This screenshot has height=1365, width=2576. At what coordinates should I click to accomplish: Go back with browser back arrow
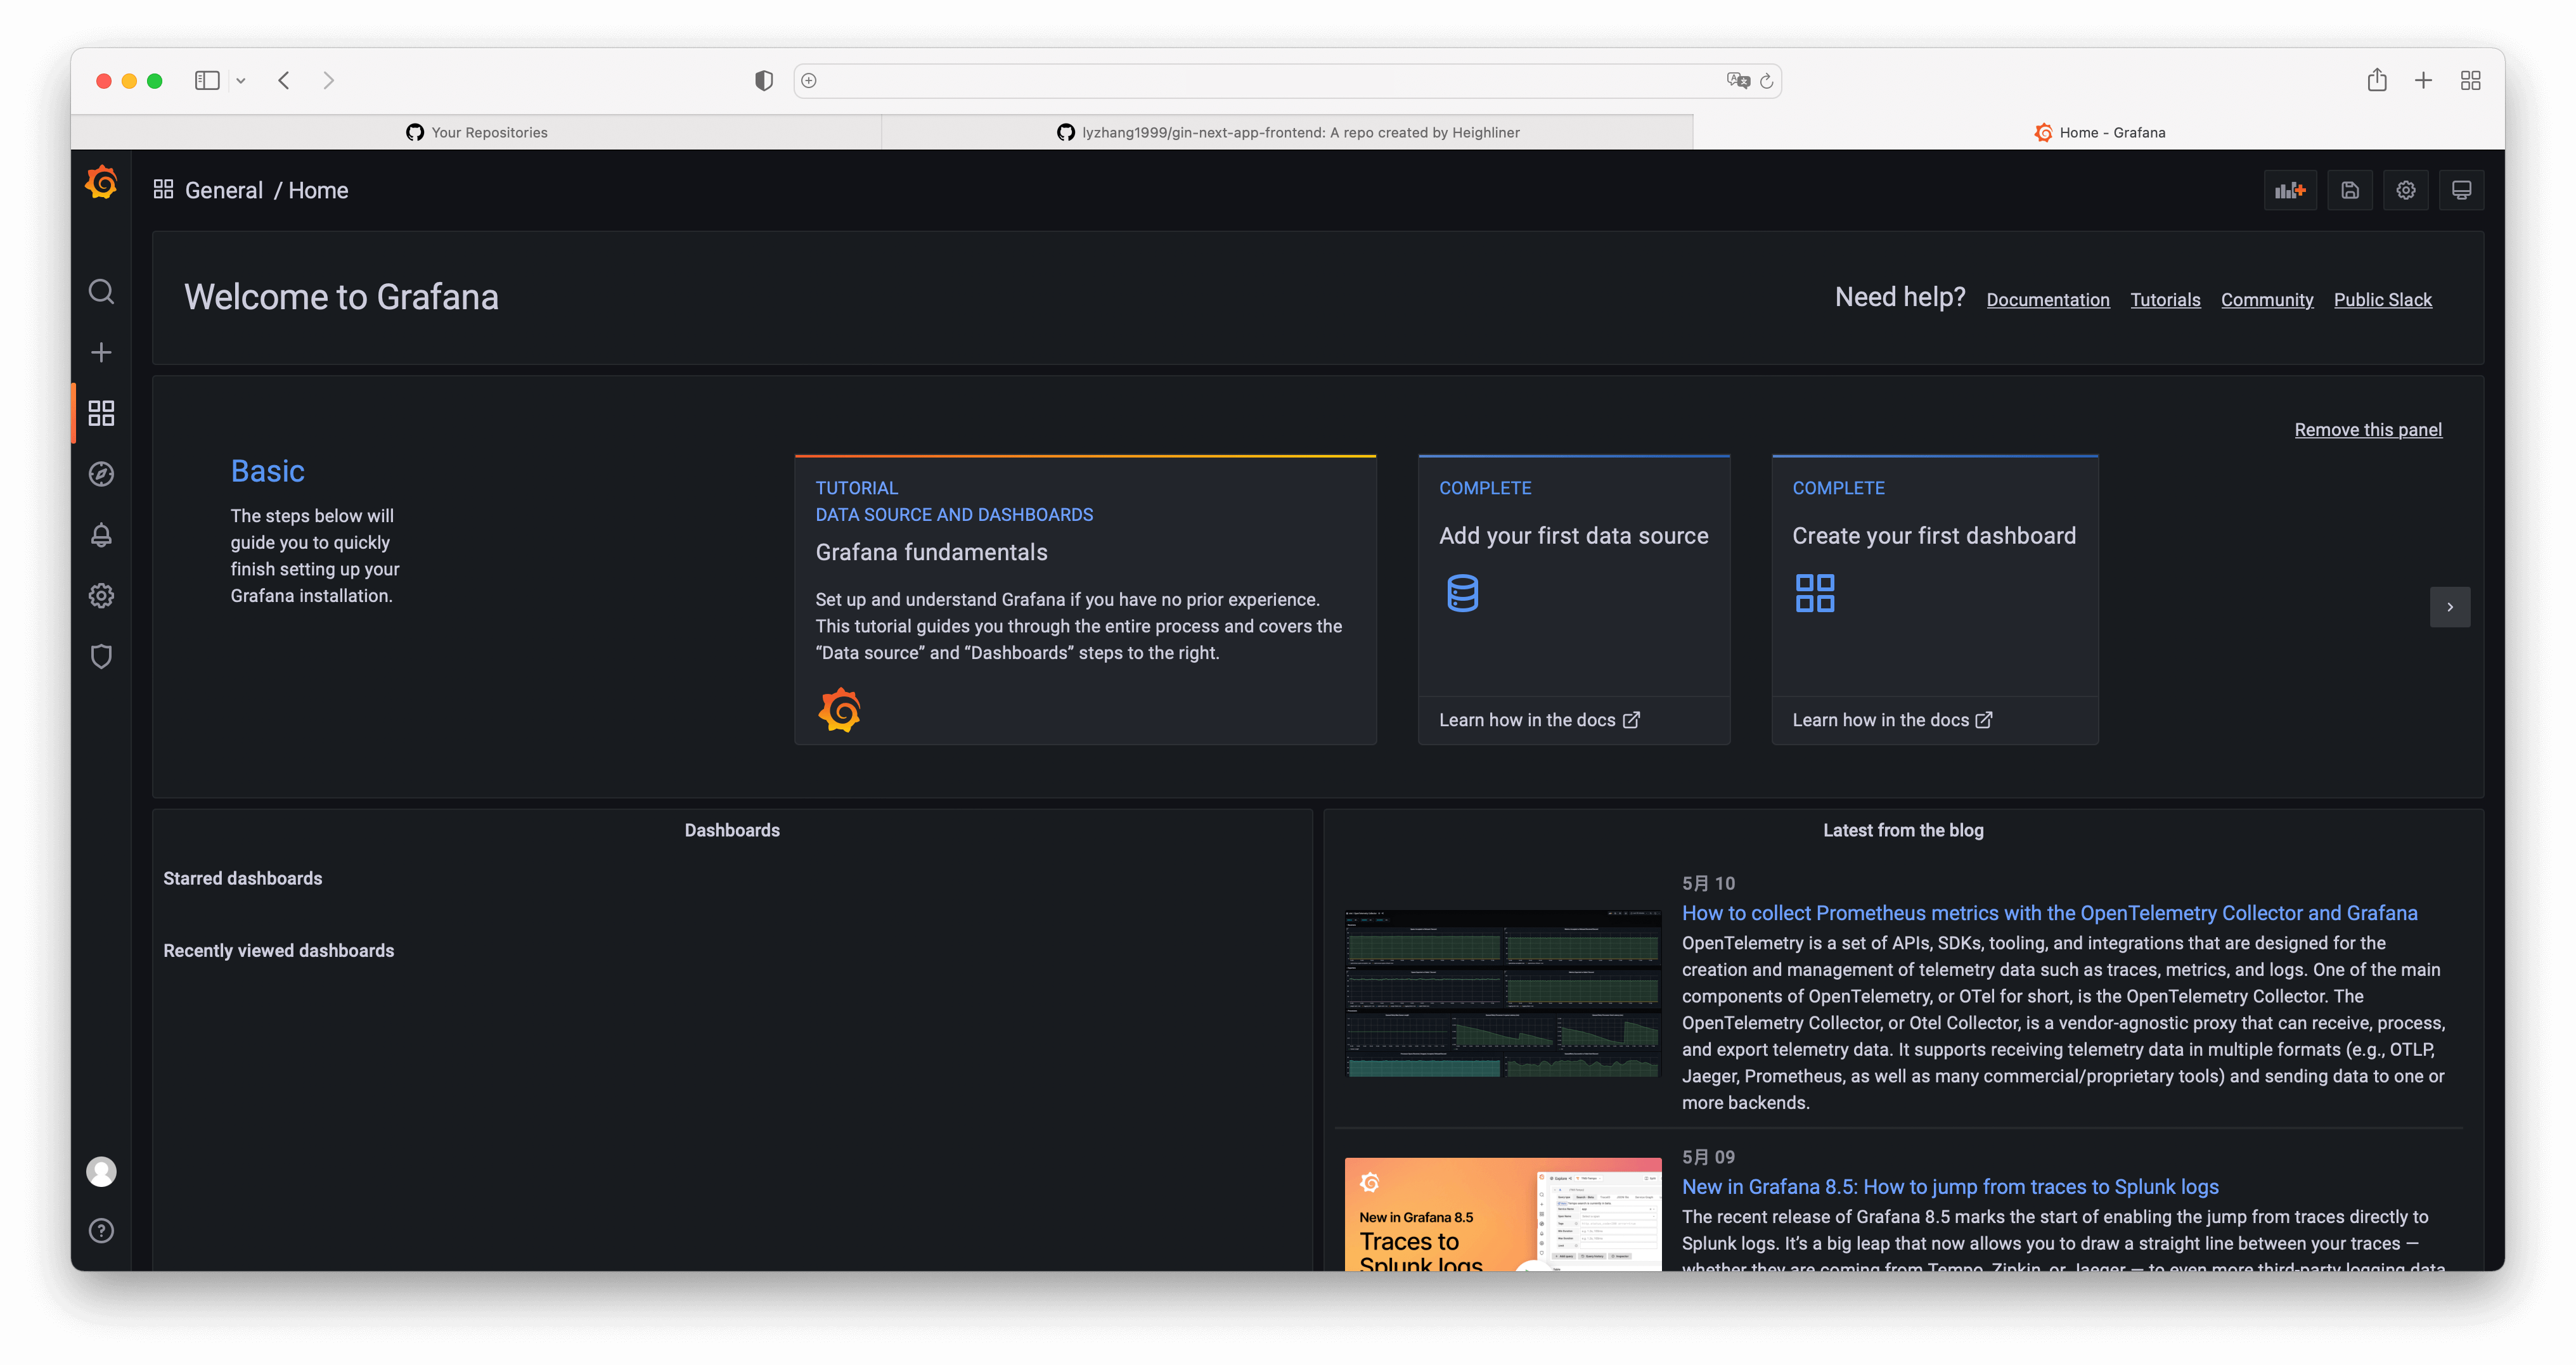(x=284, y=80)
